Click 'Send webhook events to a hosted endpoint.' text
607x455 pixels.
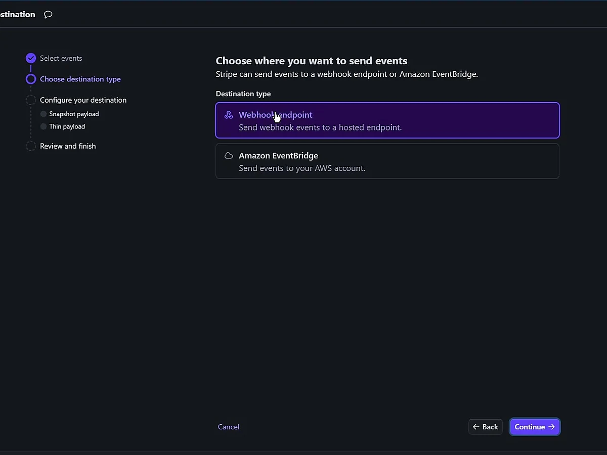(320, 127)
